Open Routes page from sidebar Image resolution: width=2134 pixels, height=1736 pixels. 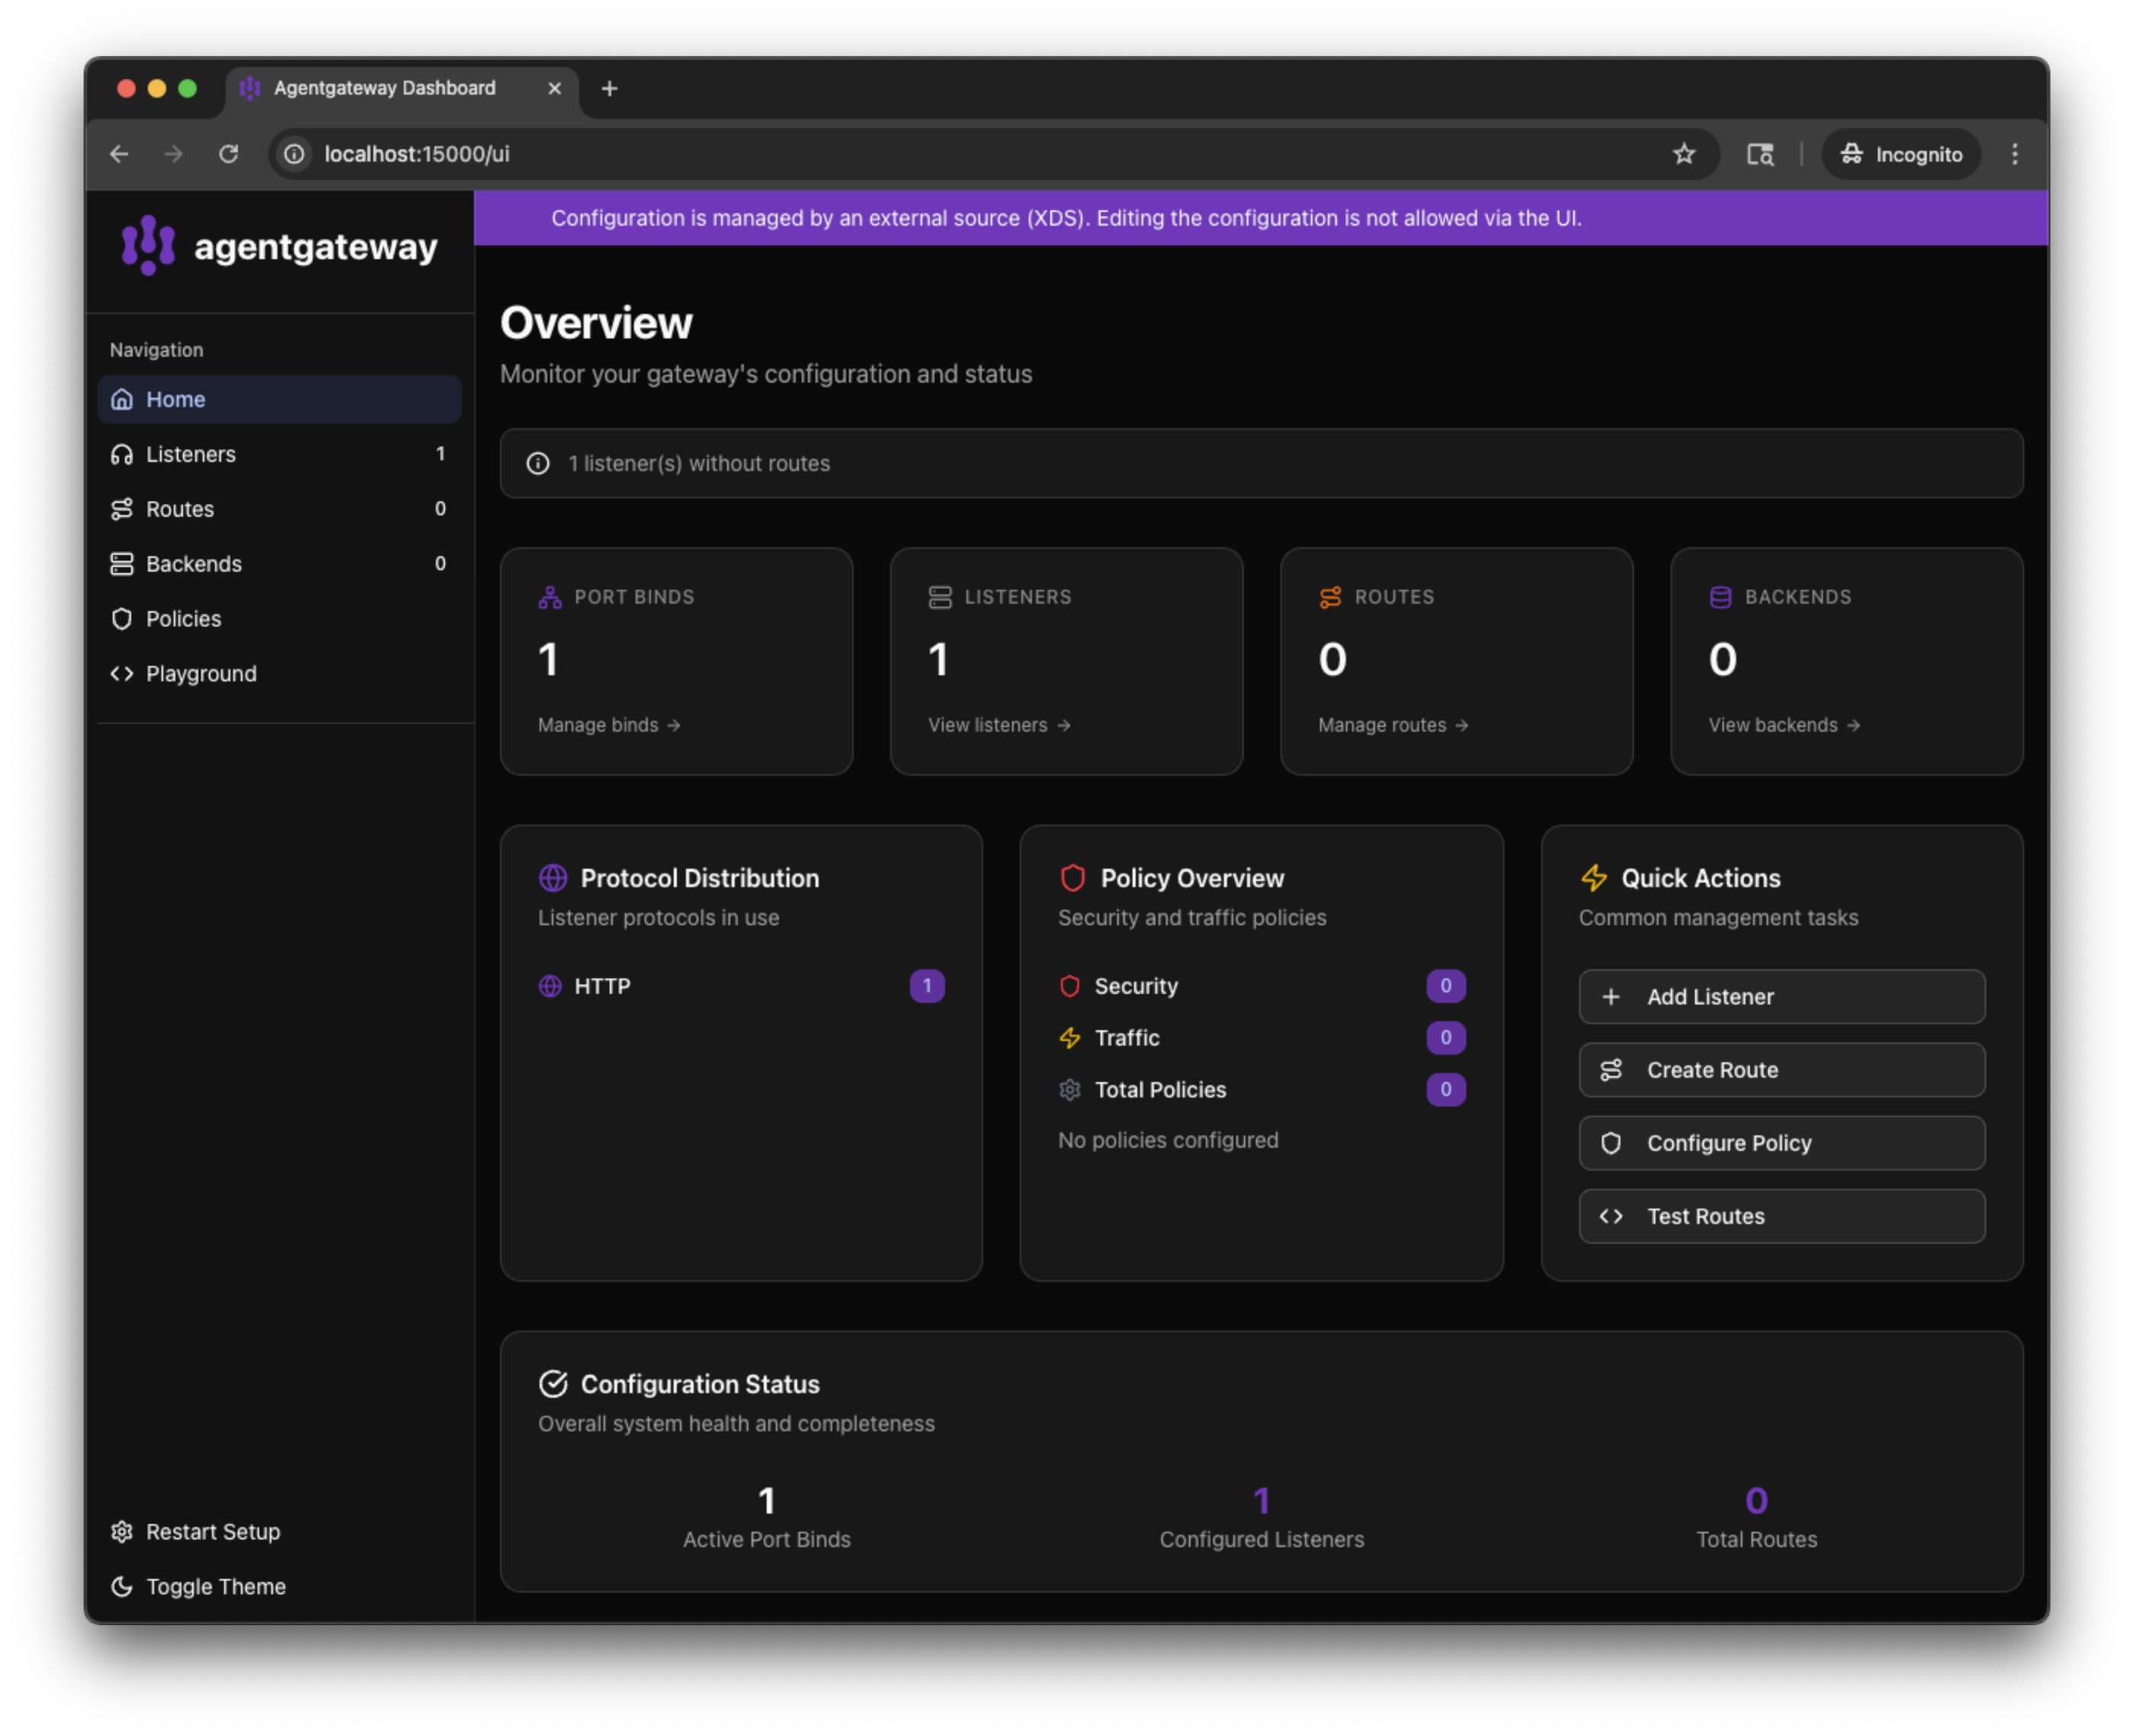click(x=180, y=509)
